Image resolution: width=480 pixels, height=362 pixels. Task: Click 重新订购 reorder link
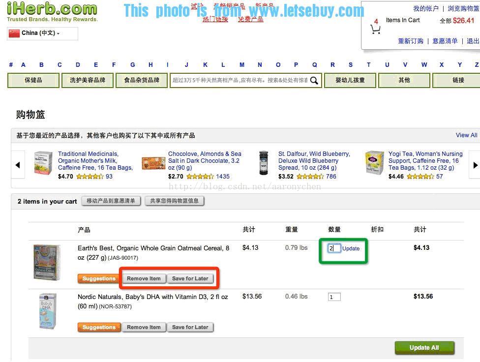pos(411,41)
